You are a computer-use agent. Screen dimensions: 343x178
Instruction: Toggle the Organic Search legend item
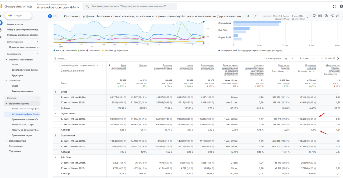click(x=70, y=51)
